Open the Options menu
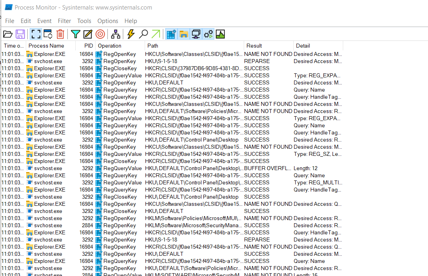The width and height of the screenshot is (428, 276). point(108,21)
